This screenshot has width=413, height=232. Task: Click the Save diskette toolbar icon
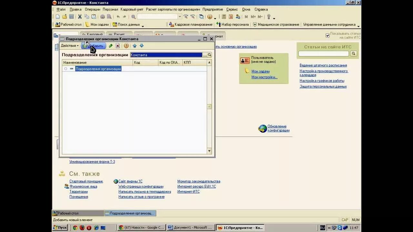[71, 17]
